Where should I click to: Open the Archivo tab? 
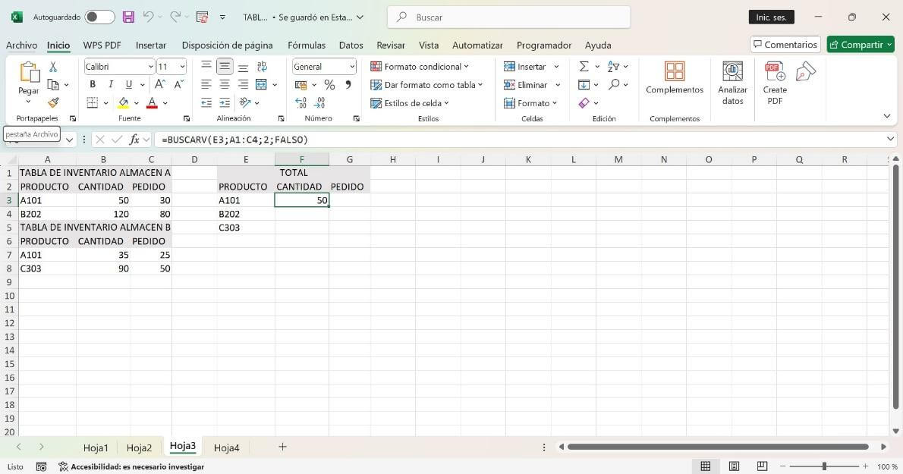coord(21,45)
